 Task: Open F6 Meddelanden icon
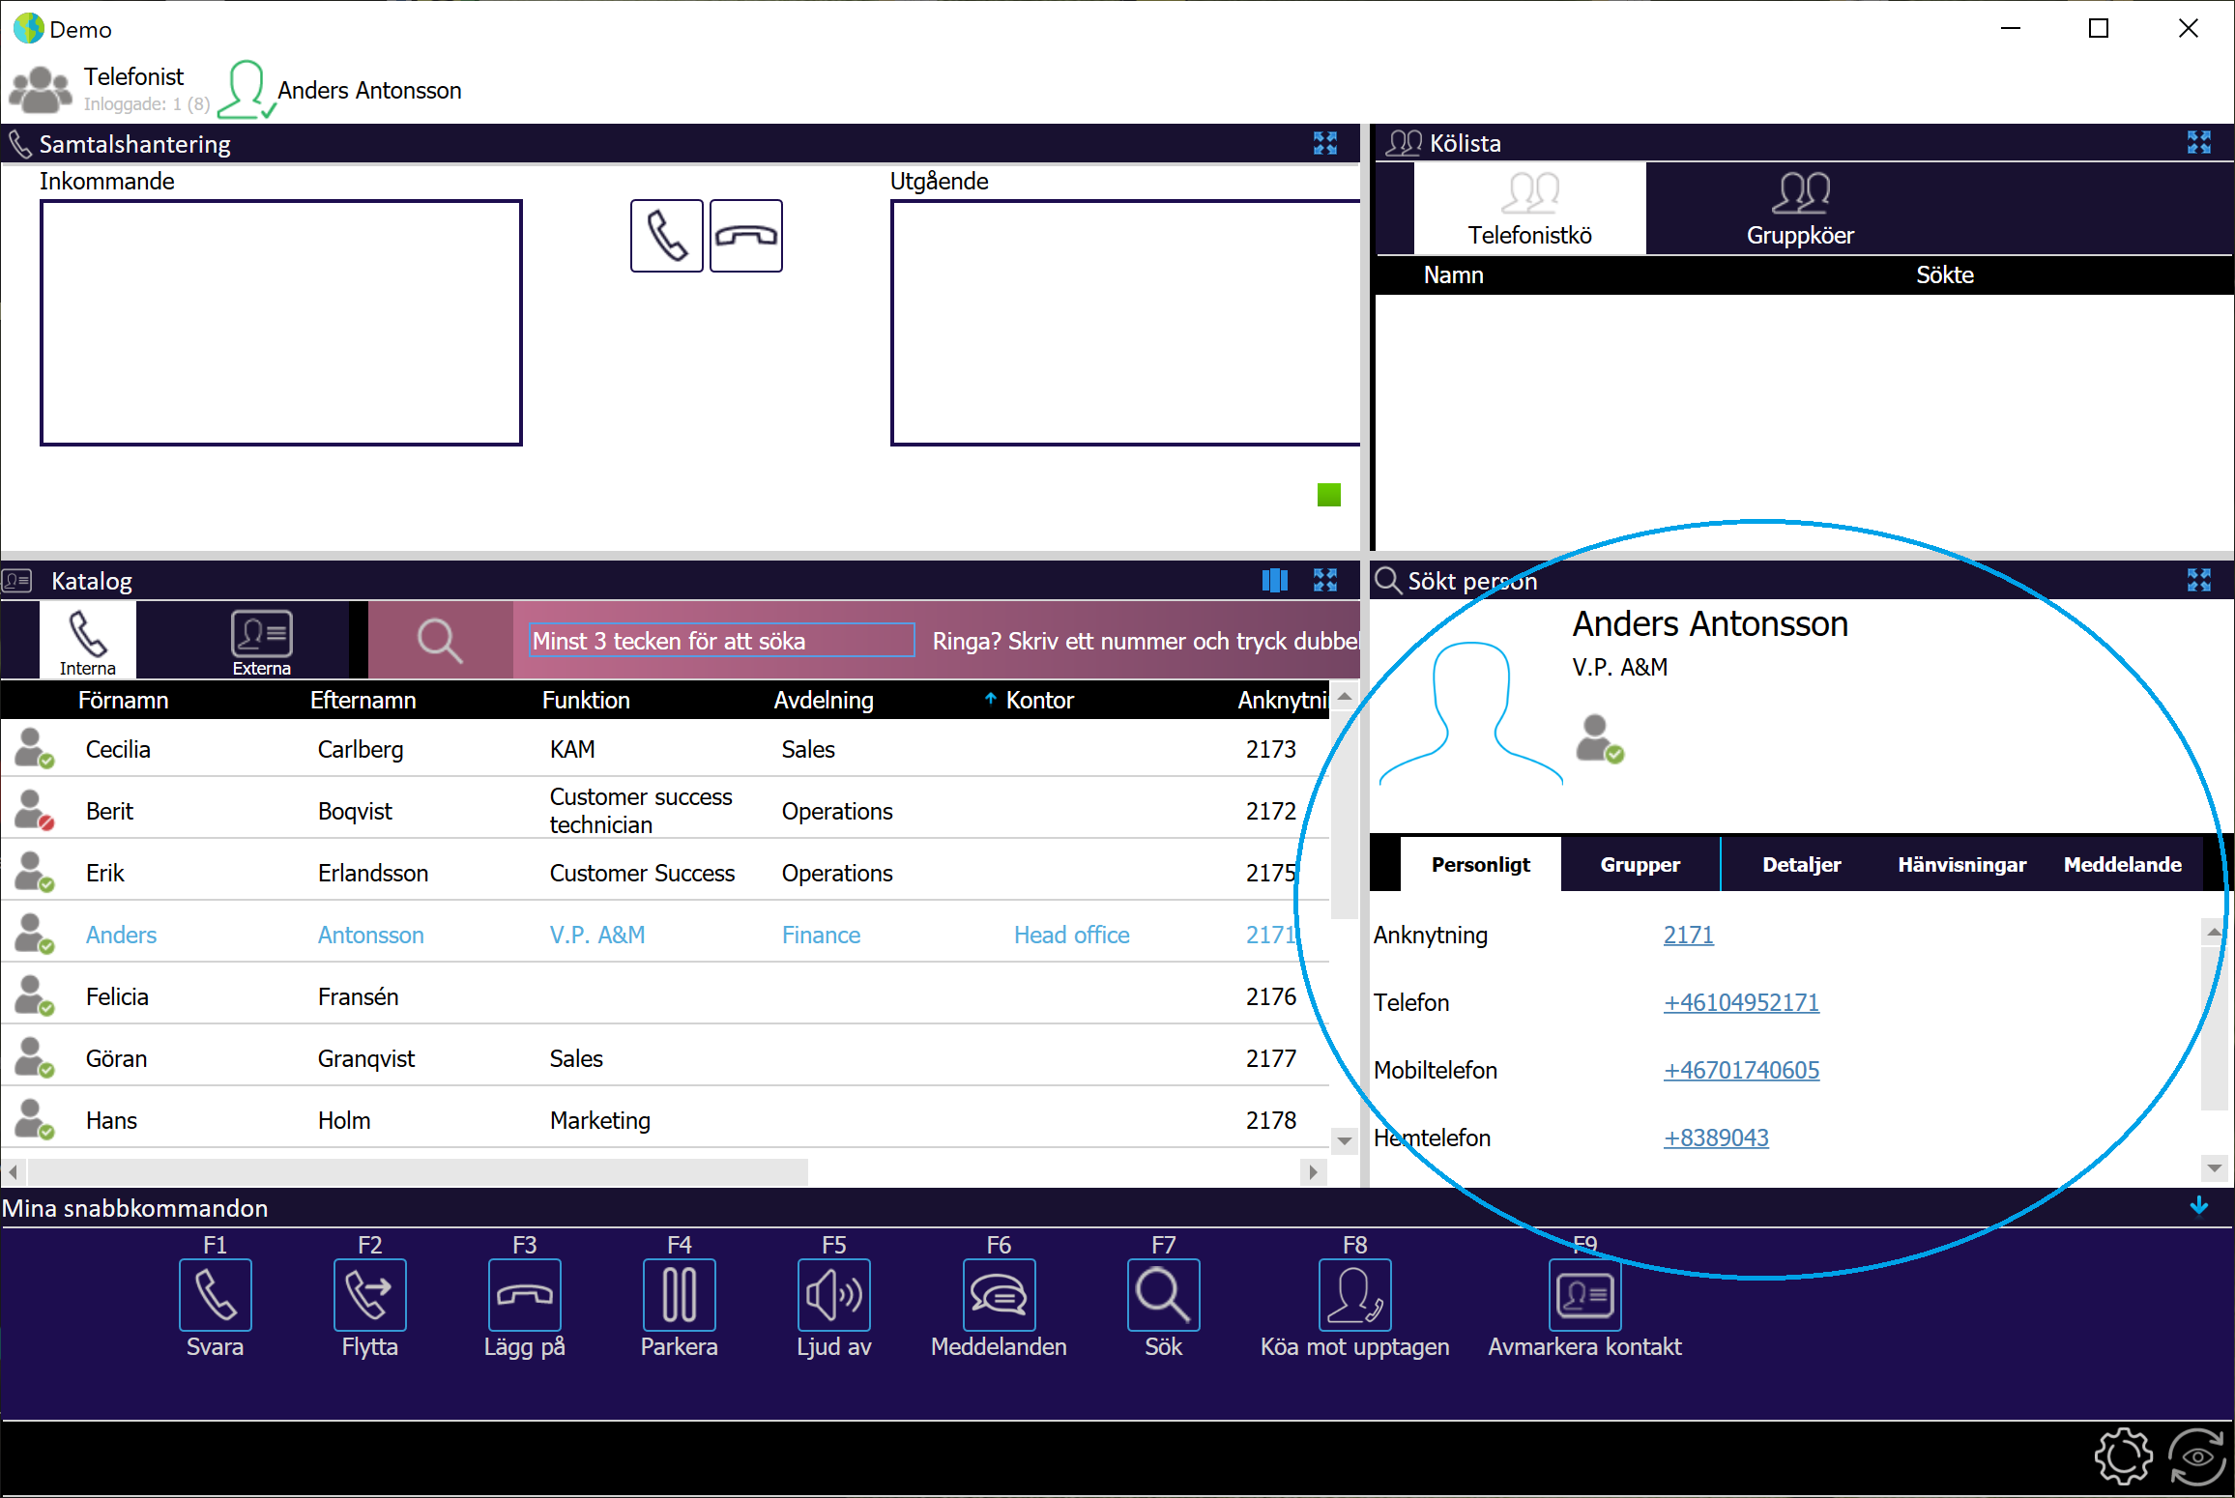pos(999,1295)
